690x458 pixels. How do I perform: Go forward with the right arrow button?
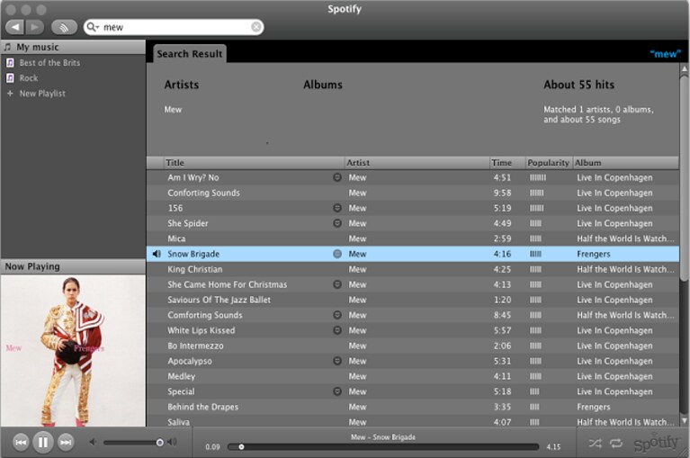(x=35, y=27)
